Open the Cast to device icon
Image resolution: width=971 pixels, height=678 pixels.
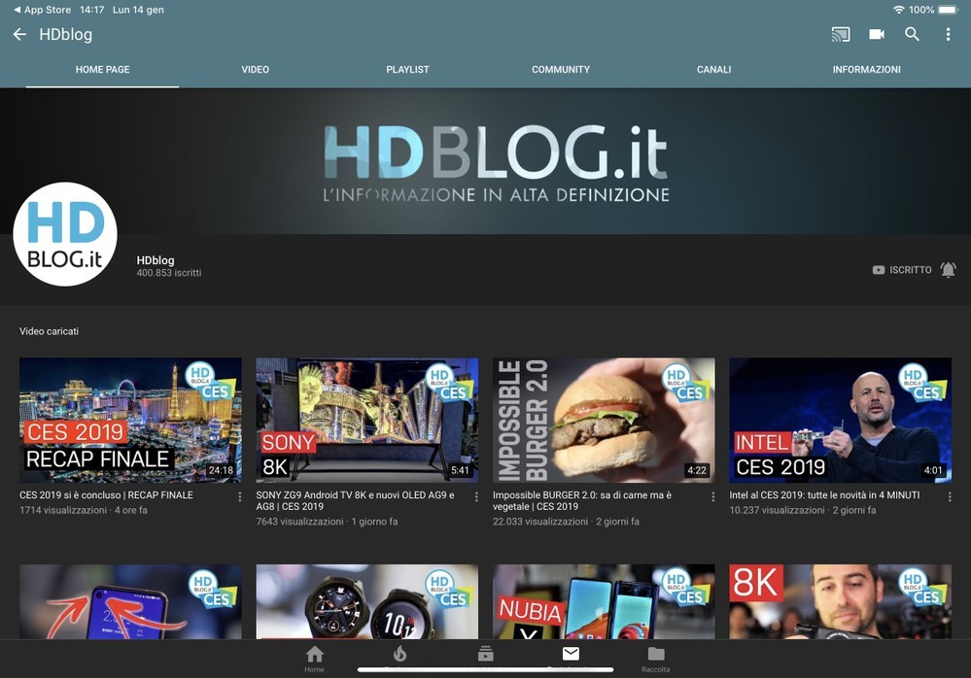click(841, 35)
